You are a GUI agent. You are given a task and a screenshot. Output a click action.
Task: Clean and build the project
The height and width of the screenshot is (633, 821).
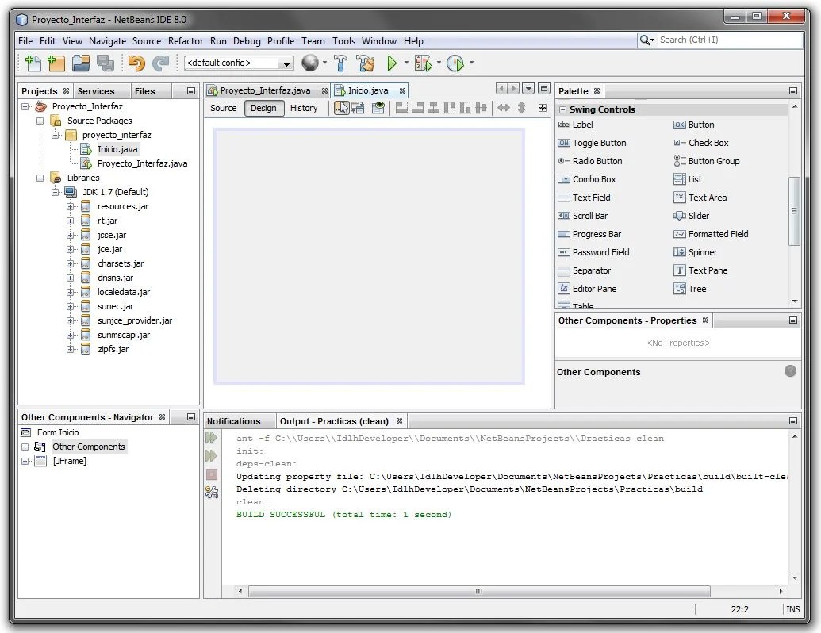366,63
